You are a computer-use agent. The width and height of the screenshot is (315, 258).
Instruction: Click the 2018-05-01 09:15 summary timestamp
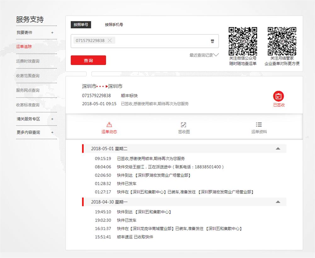99,104
